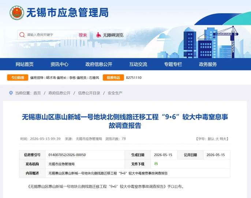
Task: Click the article body announcement sentence
Action: (106, 187)
